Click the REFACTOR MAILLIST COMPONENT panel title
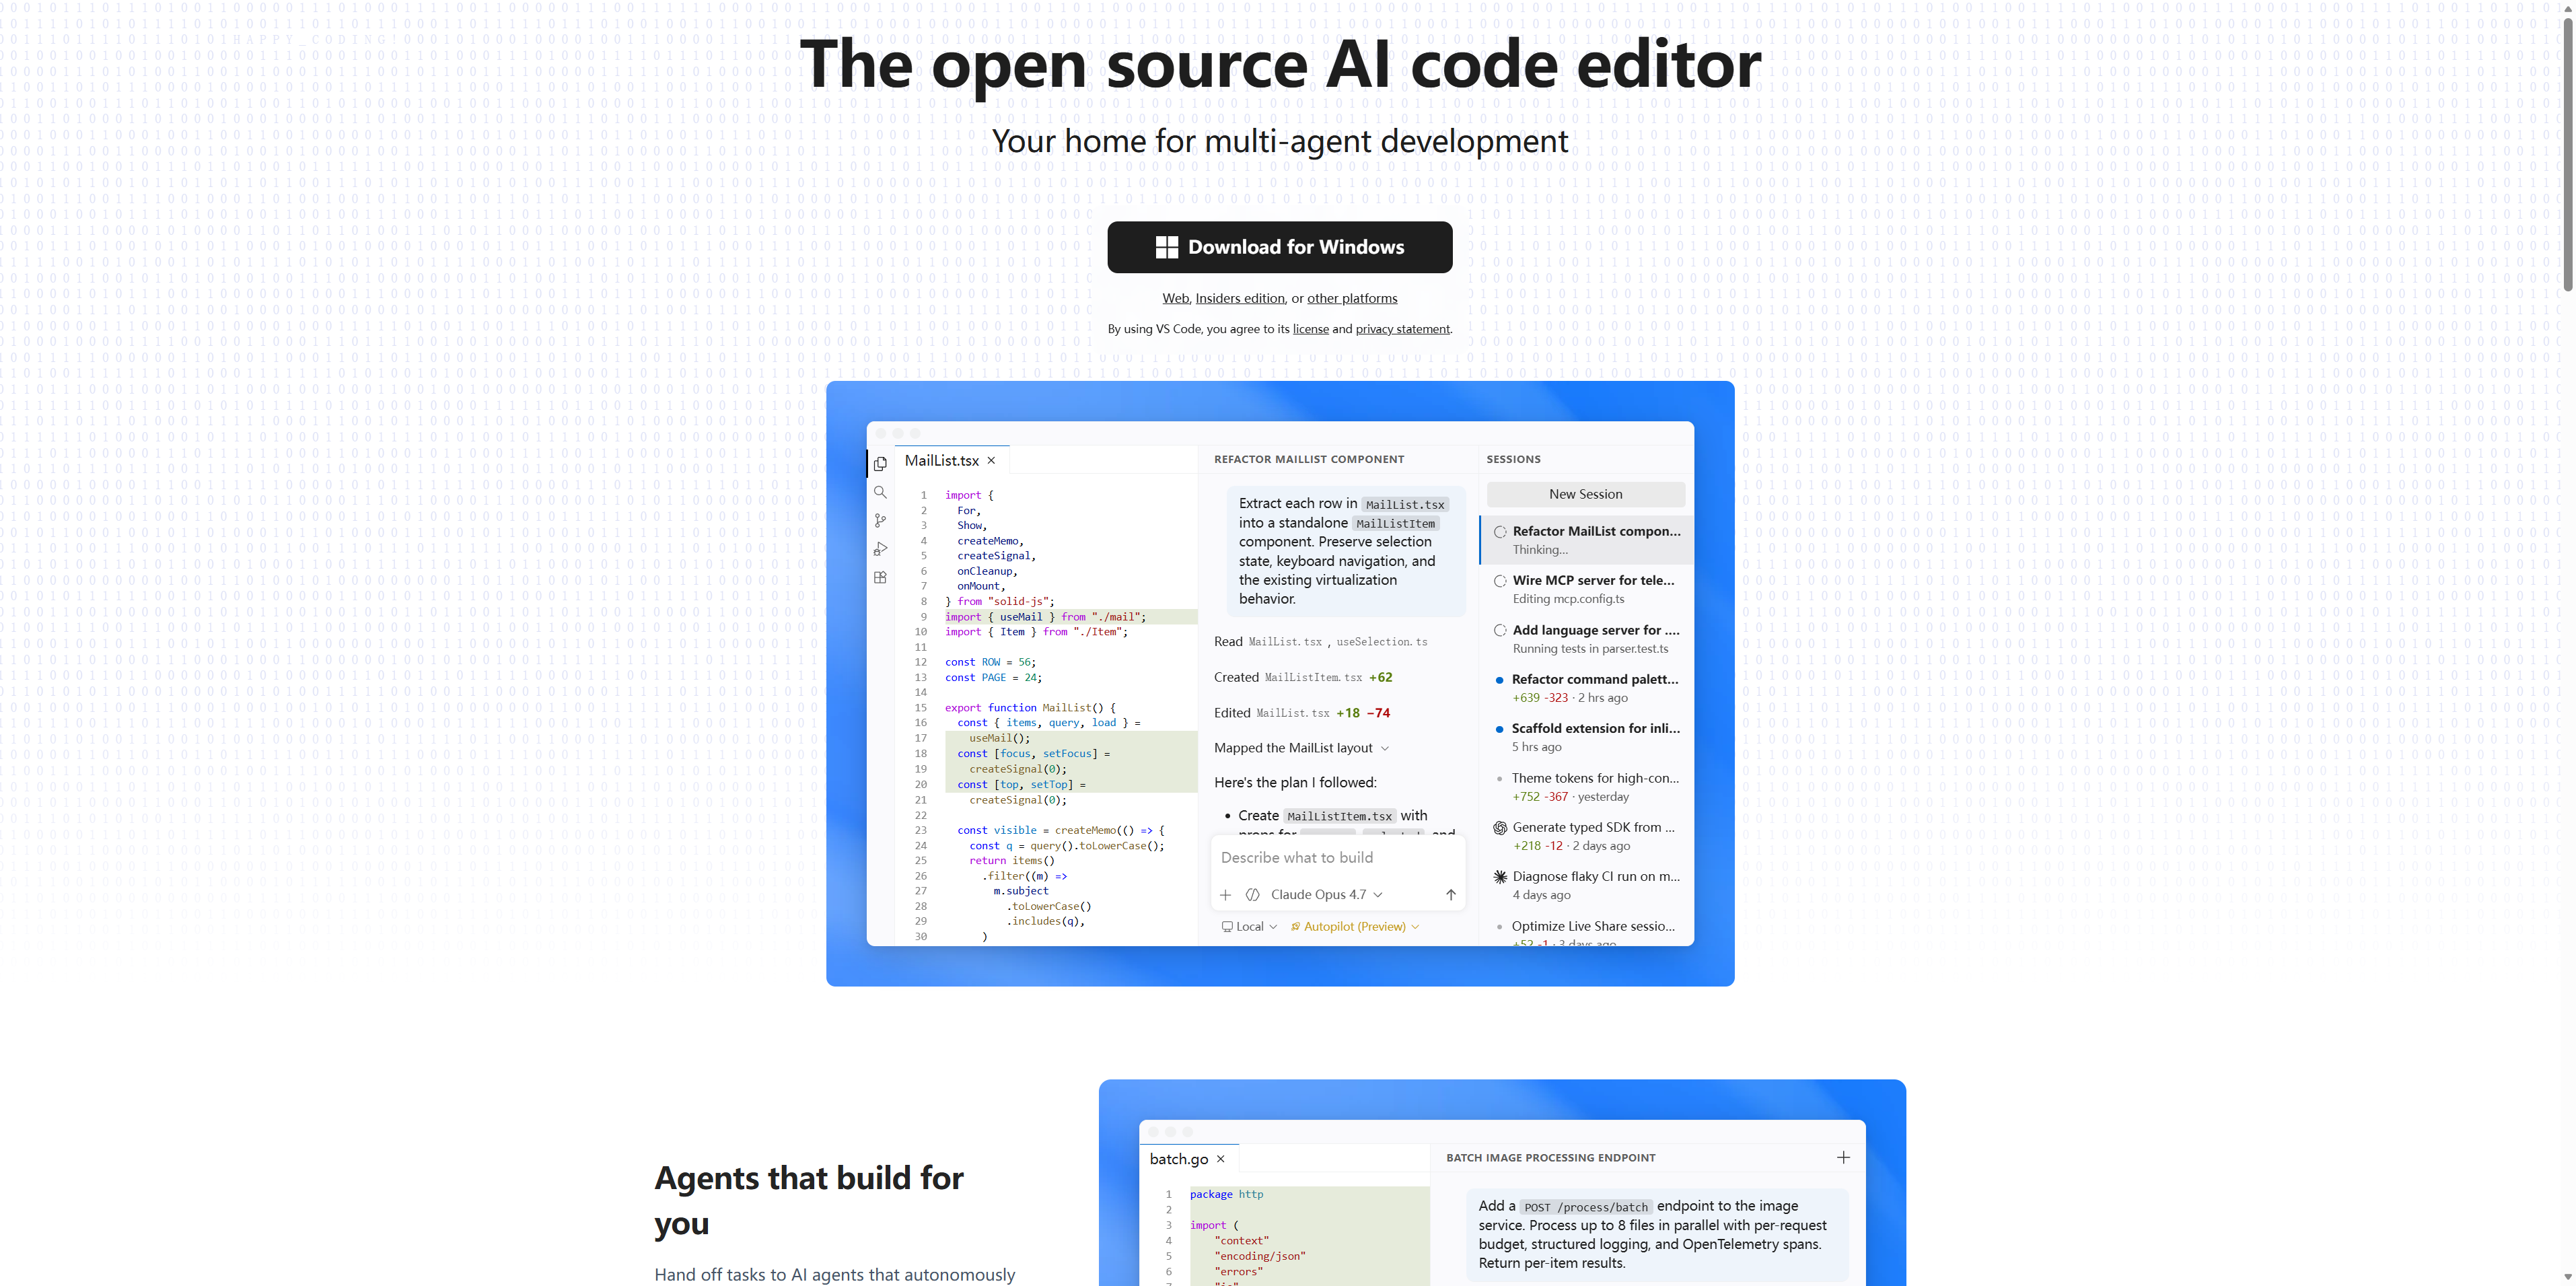The height and width of the screenshot is (1286, 2576). point(1309,460)
